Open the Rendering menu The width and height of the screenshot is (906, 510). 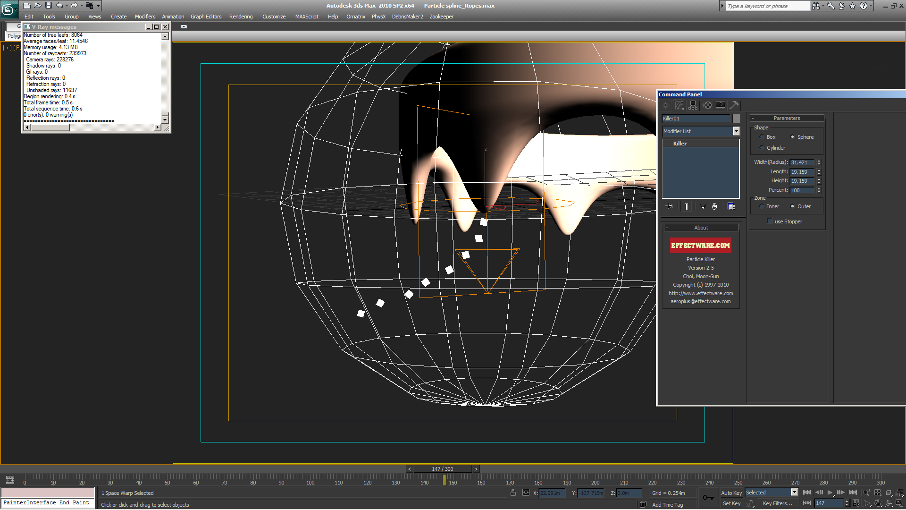(x=241, y=17)
